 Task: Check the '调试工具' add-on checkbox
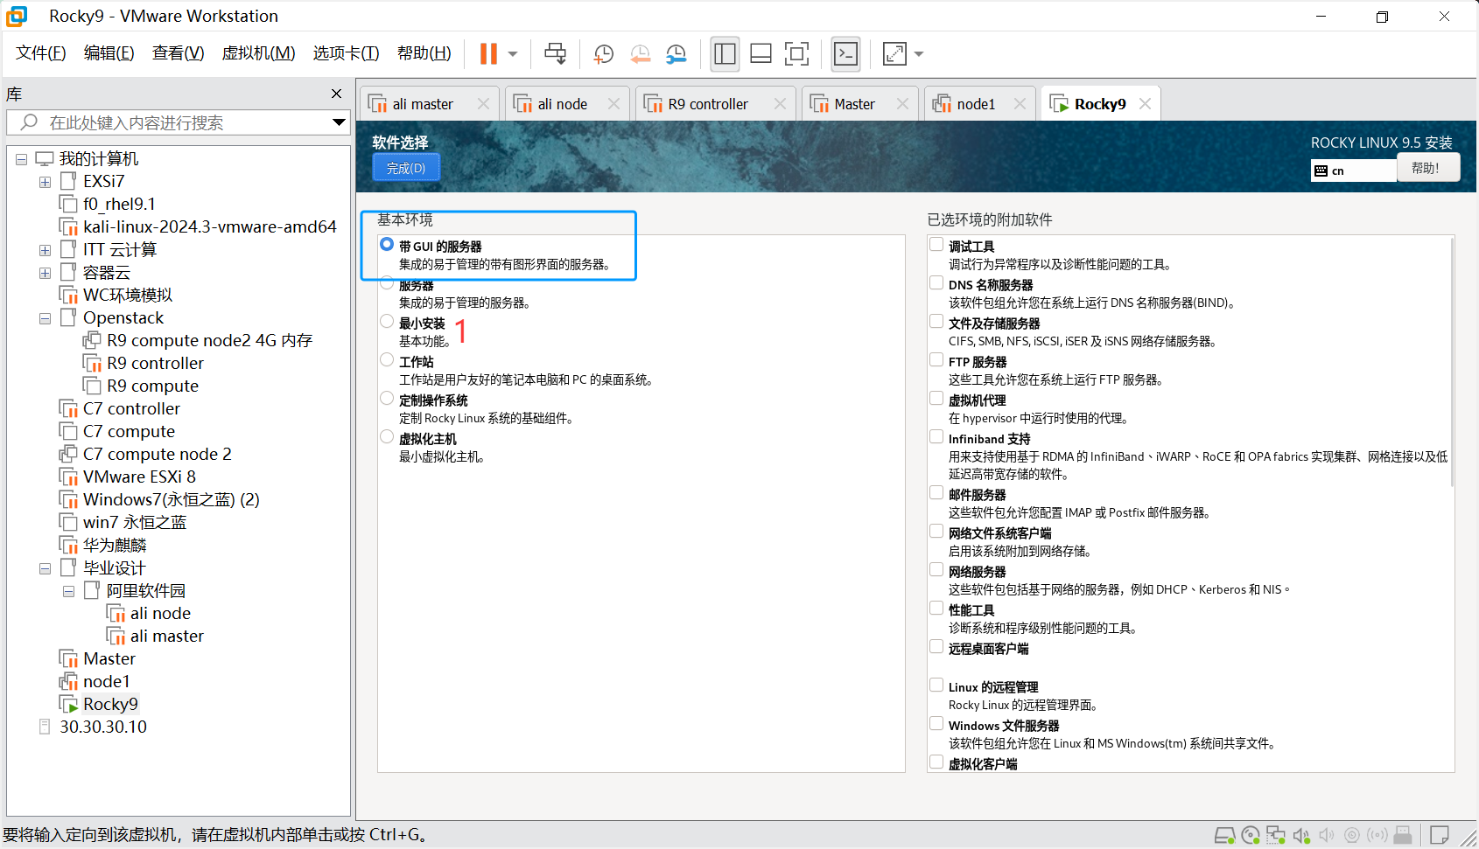coord(936,245)
